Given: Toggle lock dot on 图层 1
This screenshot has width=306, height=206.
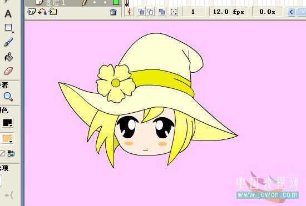Looking at the screenshot, I should point(105,2).
